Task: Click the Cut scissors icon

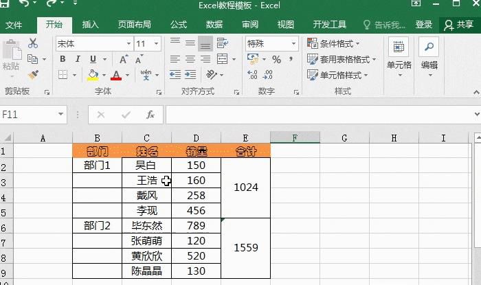Action: (33, 43)
